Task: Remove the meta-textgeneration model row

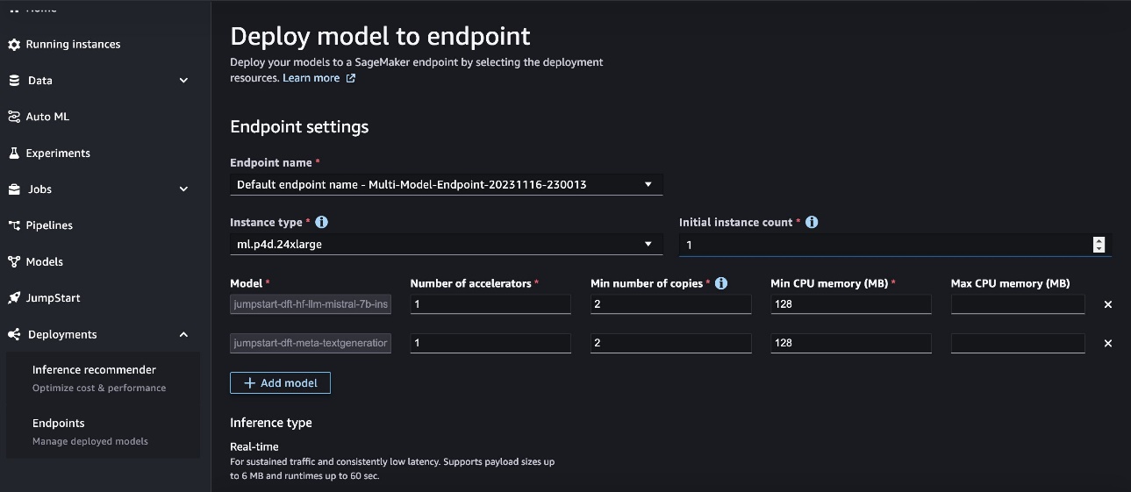Action: coord(1107,343)
